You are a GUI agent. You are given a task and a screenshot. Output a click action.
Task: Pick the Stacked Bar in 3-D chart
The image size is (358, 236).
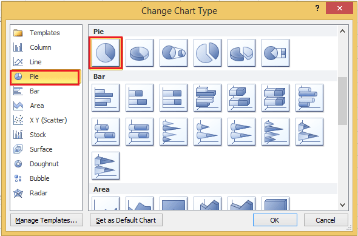[x=241, y=98]
